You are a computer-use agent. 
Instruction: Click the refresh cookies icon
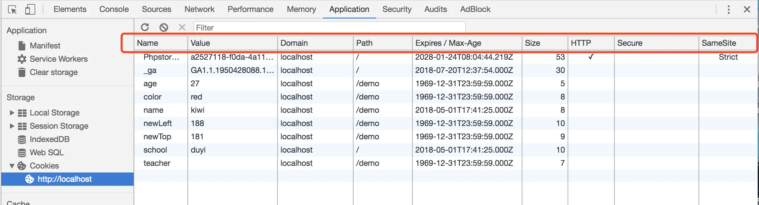145,27
